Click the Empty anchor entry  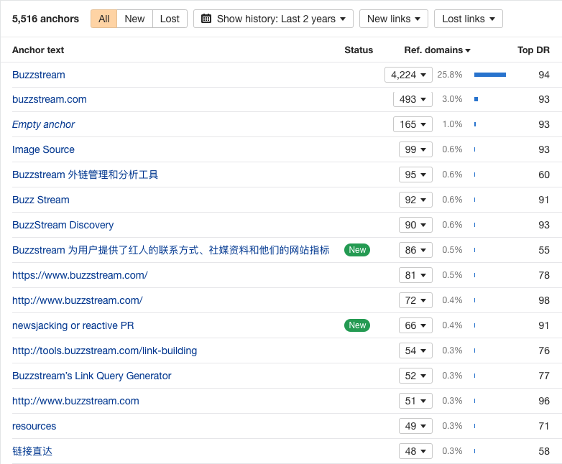[43, 124]
